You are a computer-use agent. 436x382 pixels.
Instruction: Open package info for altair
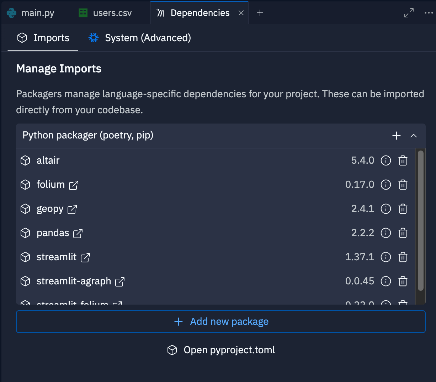386,160
